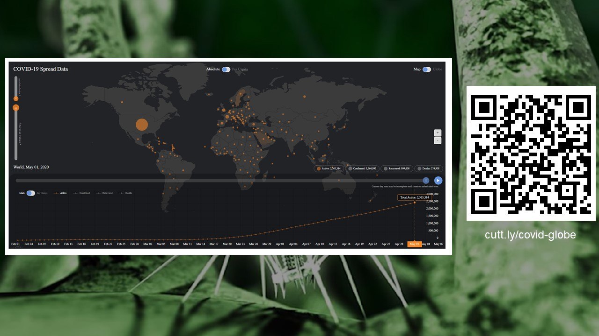Screen dimensions: 599x336
Task: Play the timeline animation
Action: (438, 180)
